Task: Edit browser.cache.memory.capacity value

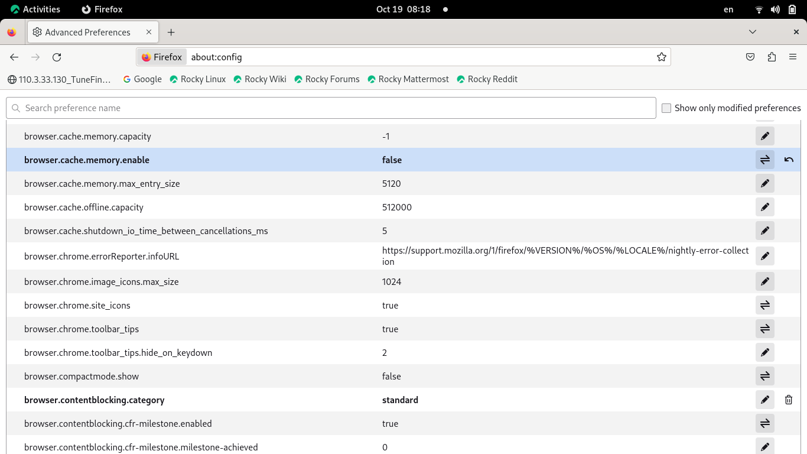Action: [x=764, y=136]
